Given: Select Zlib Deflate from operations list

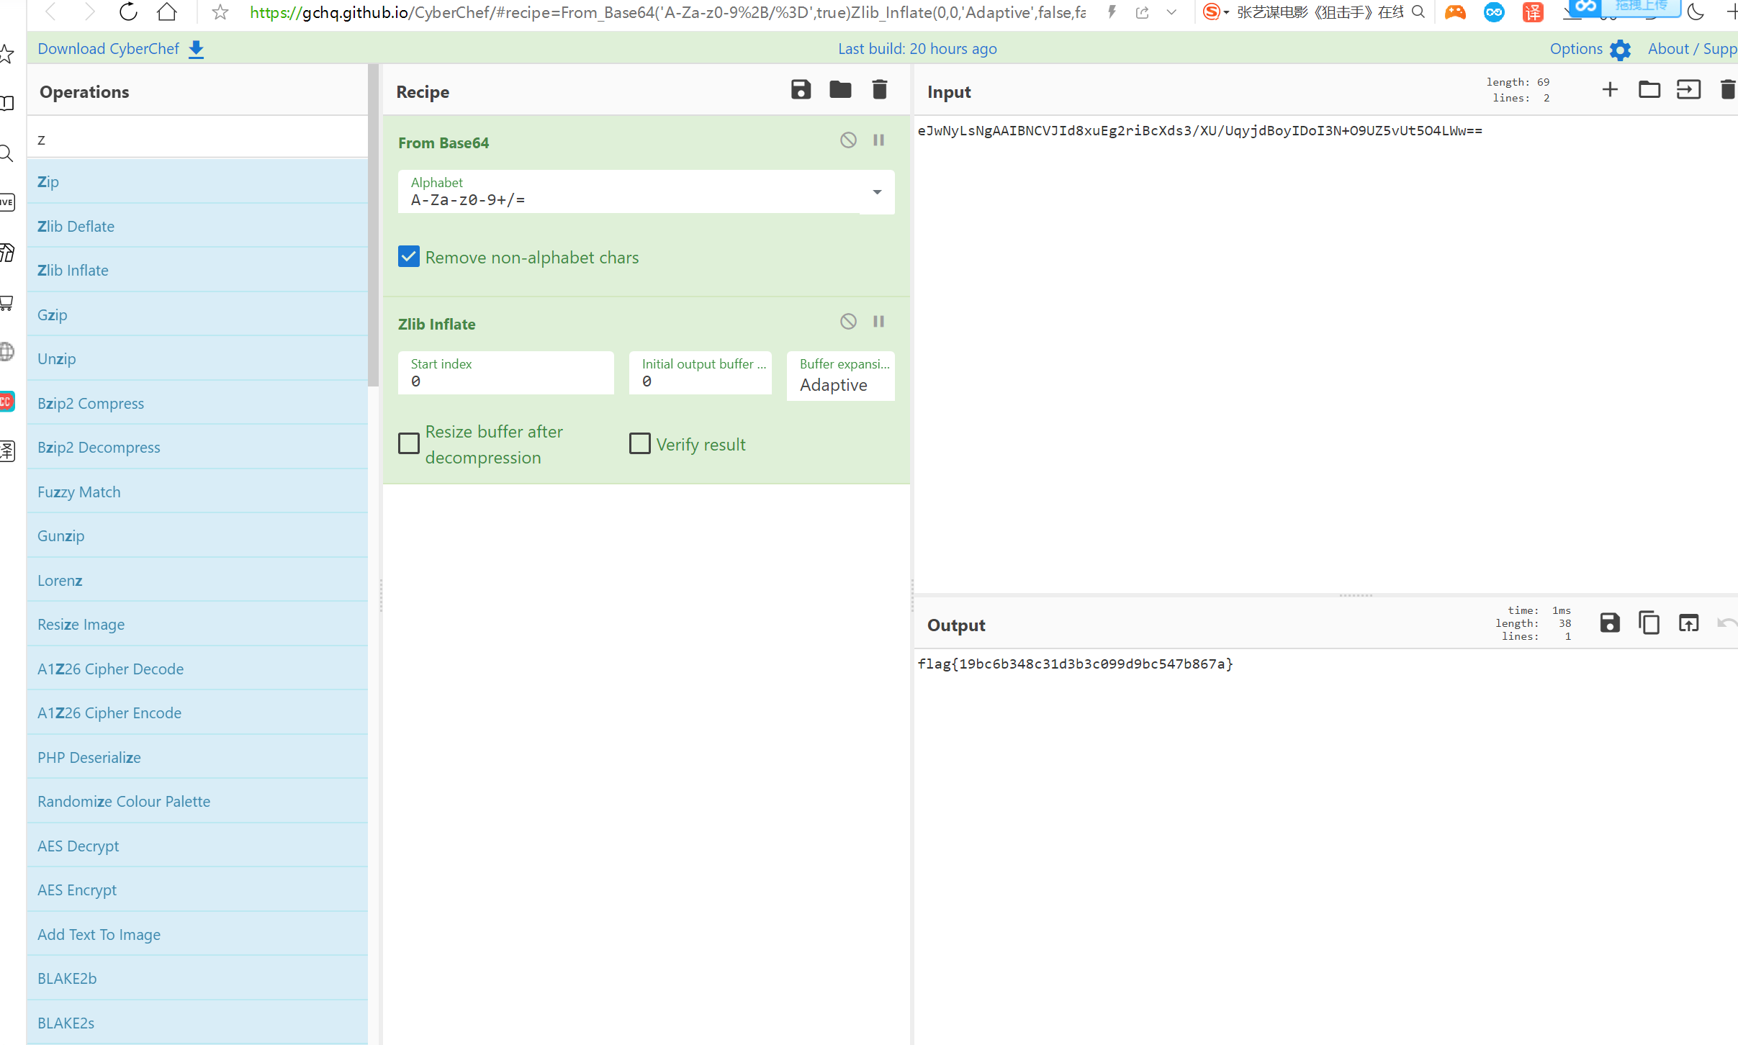Looking at the screenshot, I should click(76, 226).
